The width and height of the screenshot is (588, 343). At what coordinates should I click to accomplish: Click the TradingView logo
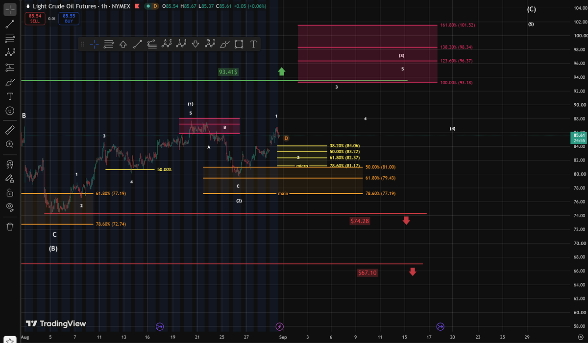coord(56,323)
